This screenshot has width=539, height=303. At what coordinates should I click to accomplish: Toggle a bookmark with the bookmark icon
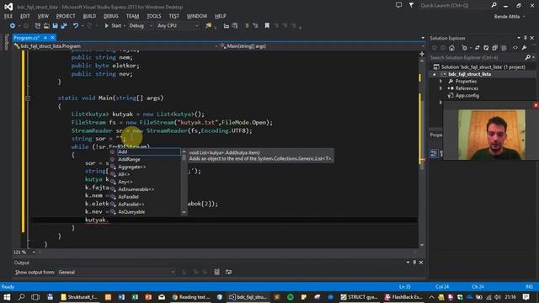tap(267, 26)
